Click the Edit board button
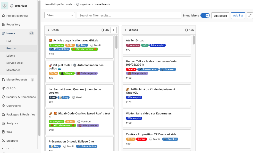Viewport: 253px width, 153px height. pyautogui.click(x=220, y=15)
